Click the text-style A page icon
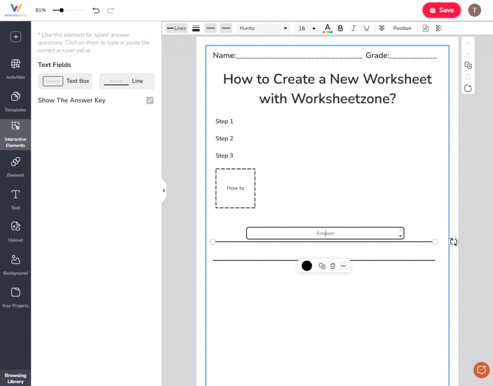This screenshot has height=386, width=493. pyautogui.click(x=426, y=28)
